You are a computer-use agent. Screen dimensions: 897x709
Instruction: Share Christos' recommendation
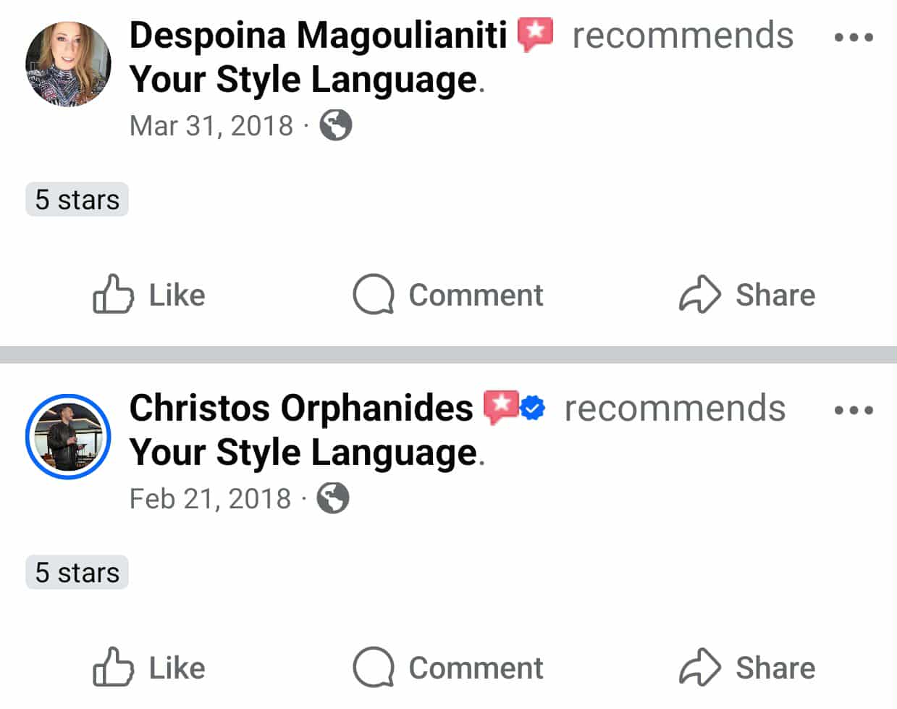tap(747, 668)
